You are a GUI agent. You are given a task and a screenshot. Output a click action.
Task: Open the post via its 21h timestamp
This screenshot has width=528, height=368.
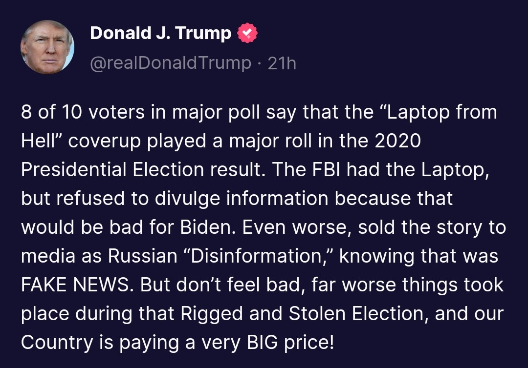(282, 63)
